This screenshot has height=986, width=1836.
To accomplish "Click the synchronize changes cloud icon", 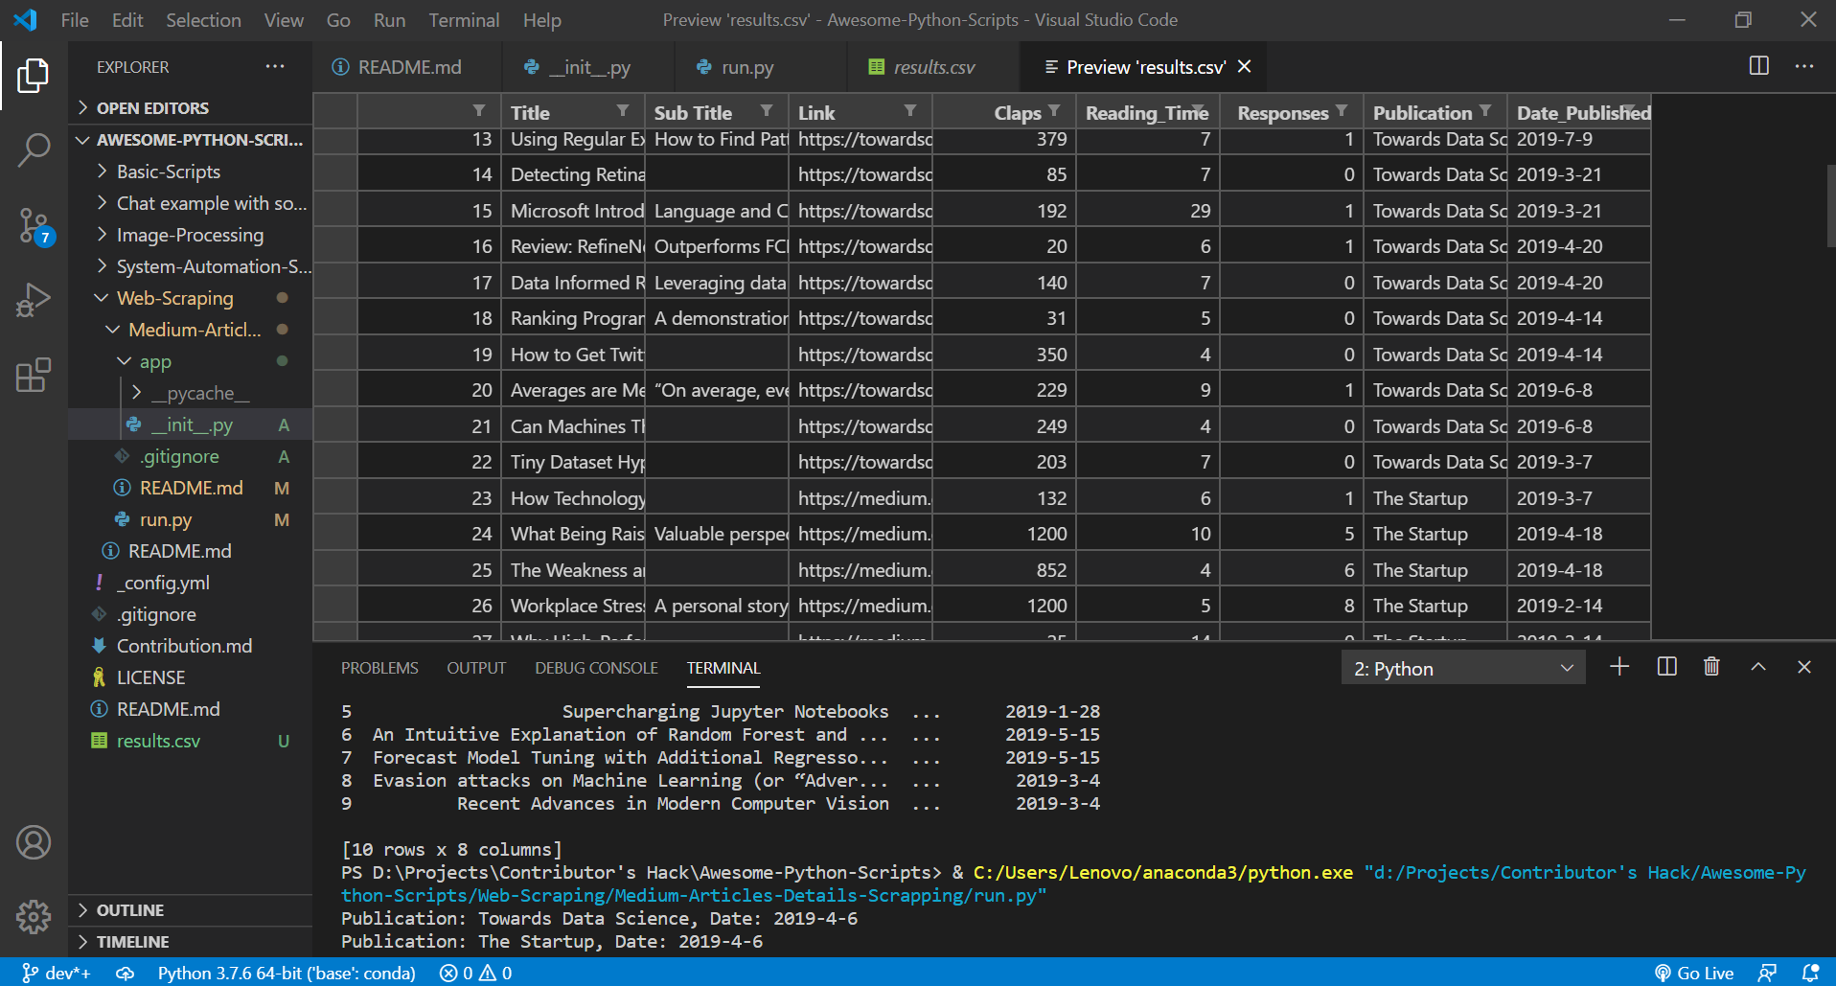I will pos(126,973).
